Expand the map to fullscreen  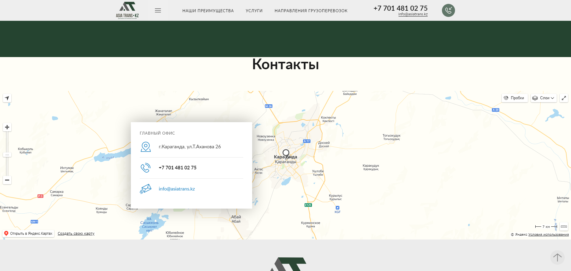point(564,98)
